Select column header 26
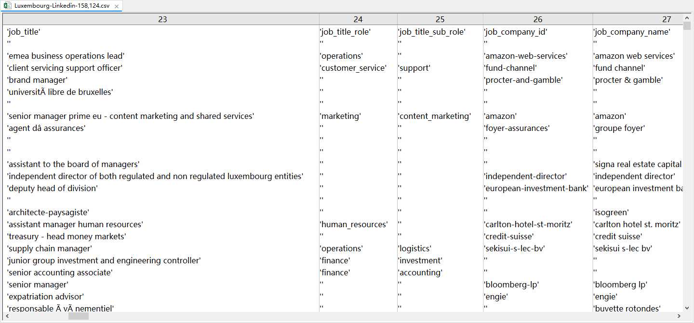This screenshot has width=694, height=323. (x=538, y=19)
